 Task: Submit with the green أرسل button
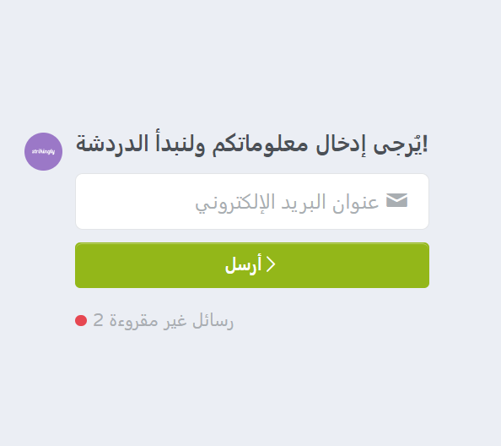(x=252, y=265)
